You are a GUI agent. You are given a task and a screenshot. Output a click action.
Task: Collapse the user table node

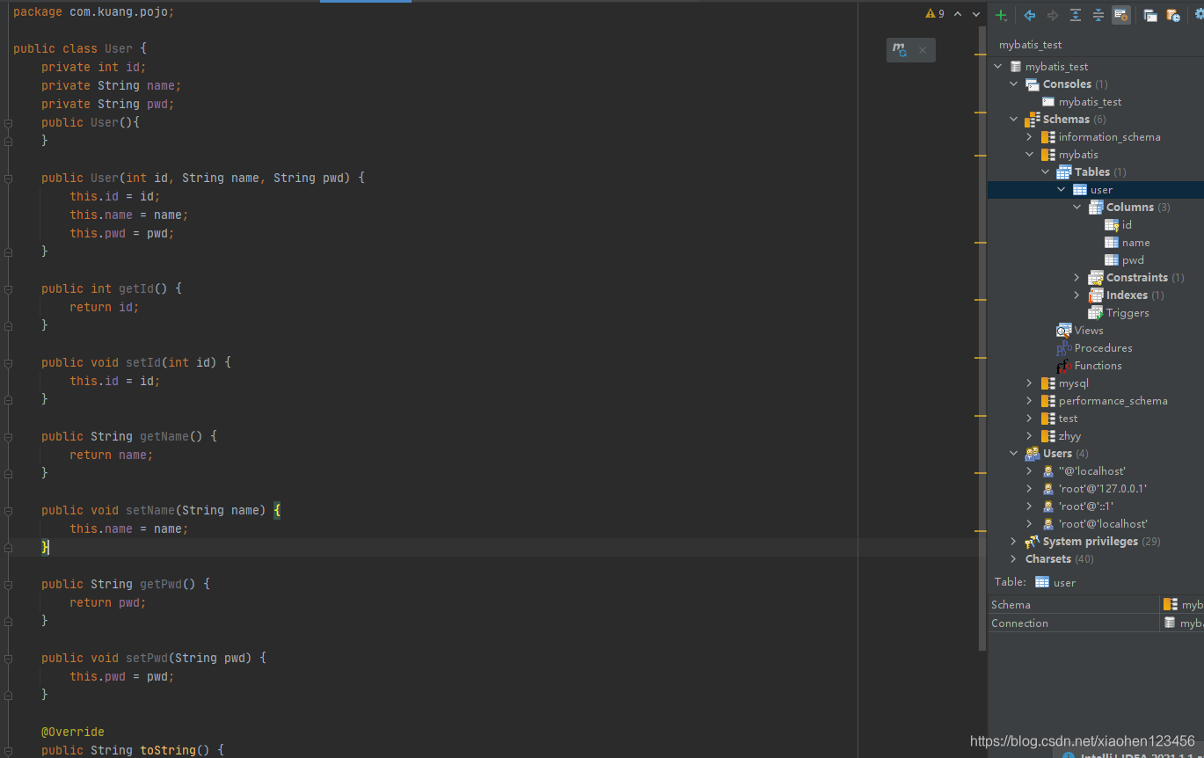(1061, 190)
